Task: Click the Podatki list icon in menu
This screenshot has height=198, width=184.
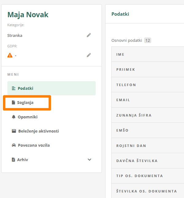Action: coord(13,88)
